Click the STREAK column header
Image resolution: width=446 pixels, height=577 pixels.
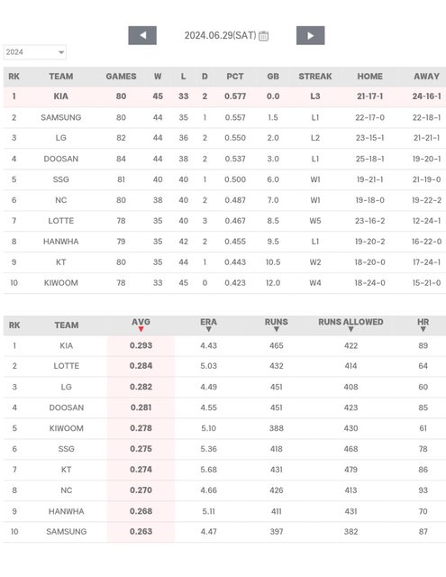(315, 76)
